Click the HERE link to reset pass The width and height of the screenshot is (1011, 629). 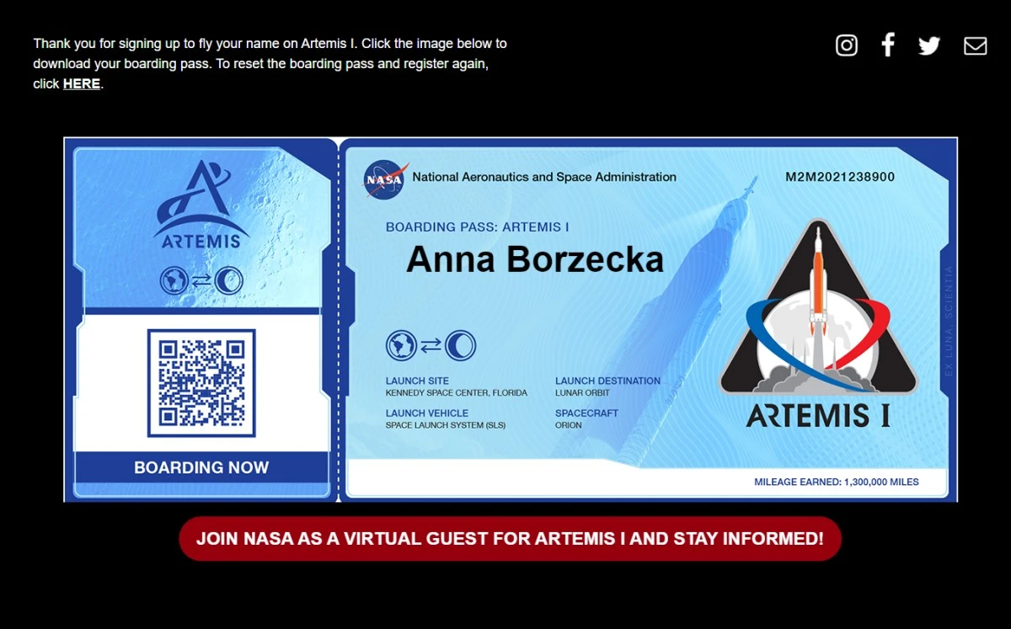click(x=82, y=84)
